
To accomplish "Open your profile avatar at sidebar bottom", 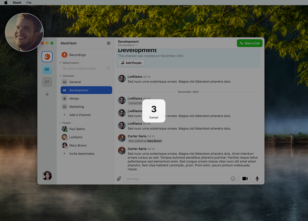I will pyautogui.click(x=47, y=176).
